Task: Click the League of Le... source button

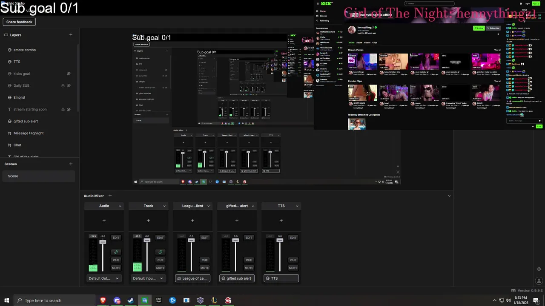Action: [192, 278]
